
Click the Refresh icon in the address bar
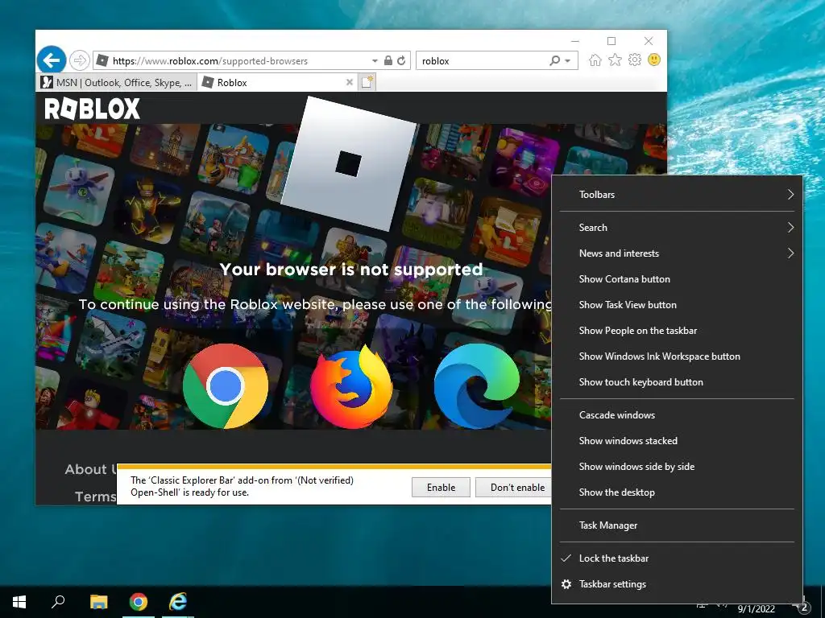[x=401, y=60]
